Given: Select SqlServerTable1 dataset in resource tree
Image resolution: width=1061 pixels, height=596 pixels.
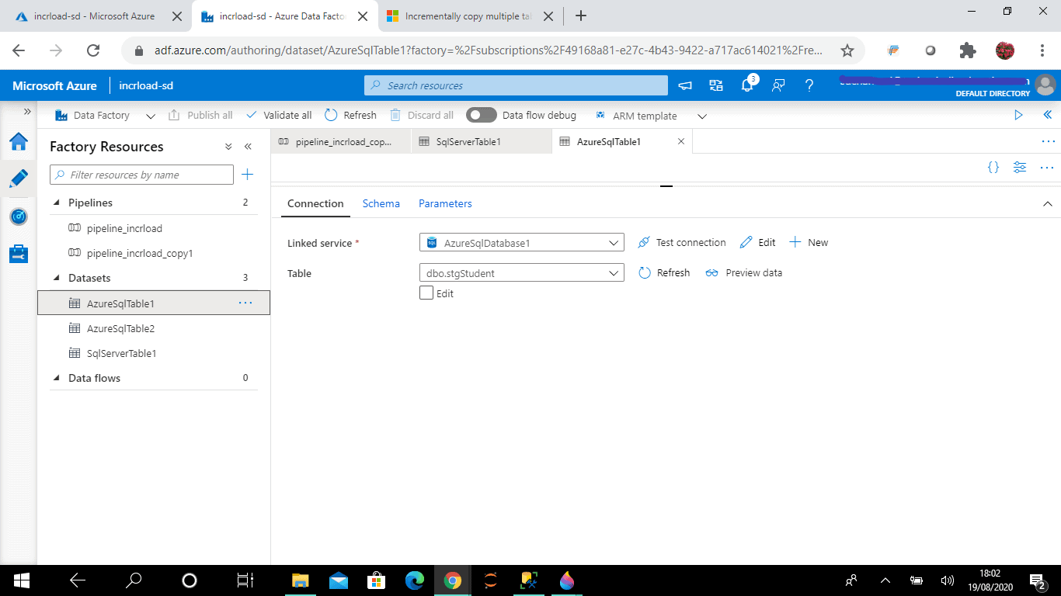Looking at the screenshot, I should tap(122, 353).
